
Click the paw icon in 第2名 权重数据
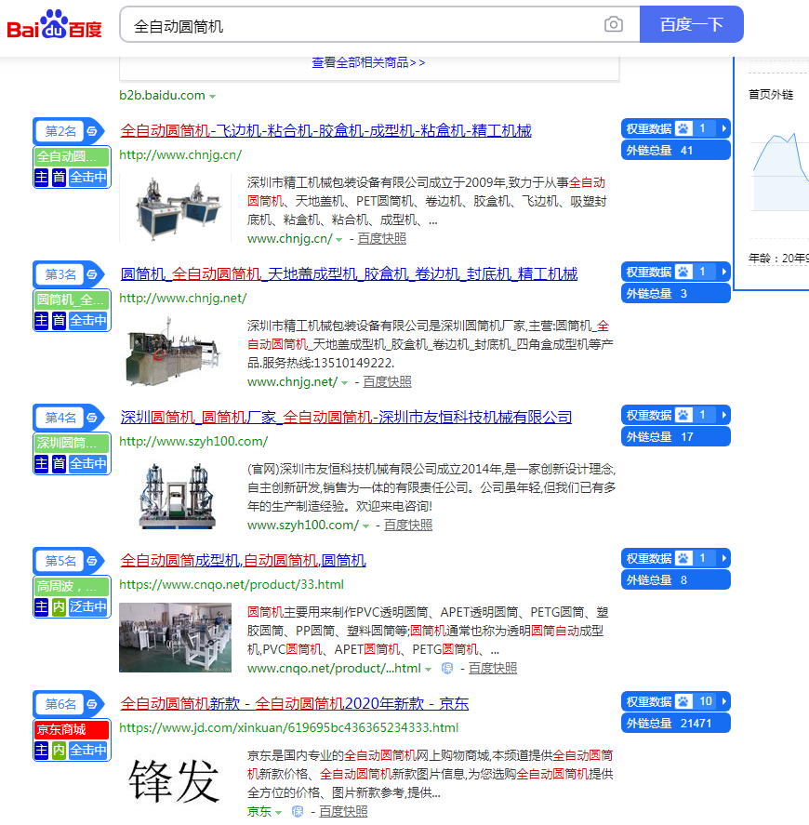coord(683,128)
